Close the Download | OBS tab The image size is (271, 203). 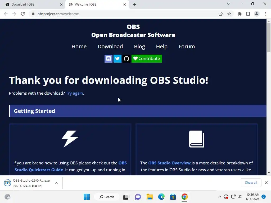coord(61,4)
